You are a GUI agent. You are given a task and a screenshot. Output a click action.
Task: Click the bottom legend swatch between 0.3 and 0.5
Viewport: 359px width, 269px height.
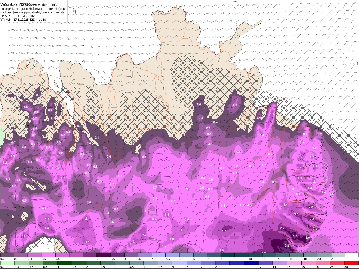click(22, 263)
